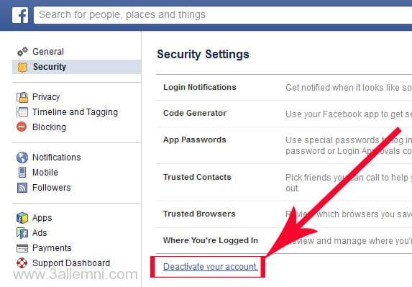Expand the App Passwords section
Viewport: 412px width, 287px height.
coord(284,145)
